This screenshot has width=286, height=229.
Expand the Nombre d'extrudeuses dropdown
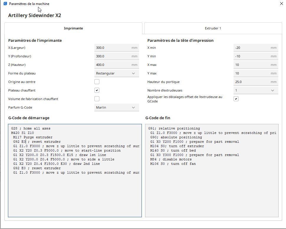pyautogui.click(x=256, y=90)
